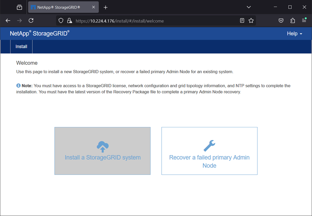Click the tracking protection shield icon

click(x=61, y=21)
